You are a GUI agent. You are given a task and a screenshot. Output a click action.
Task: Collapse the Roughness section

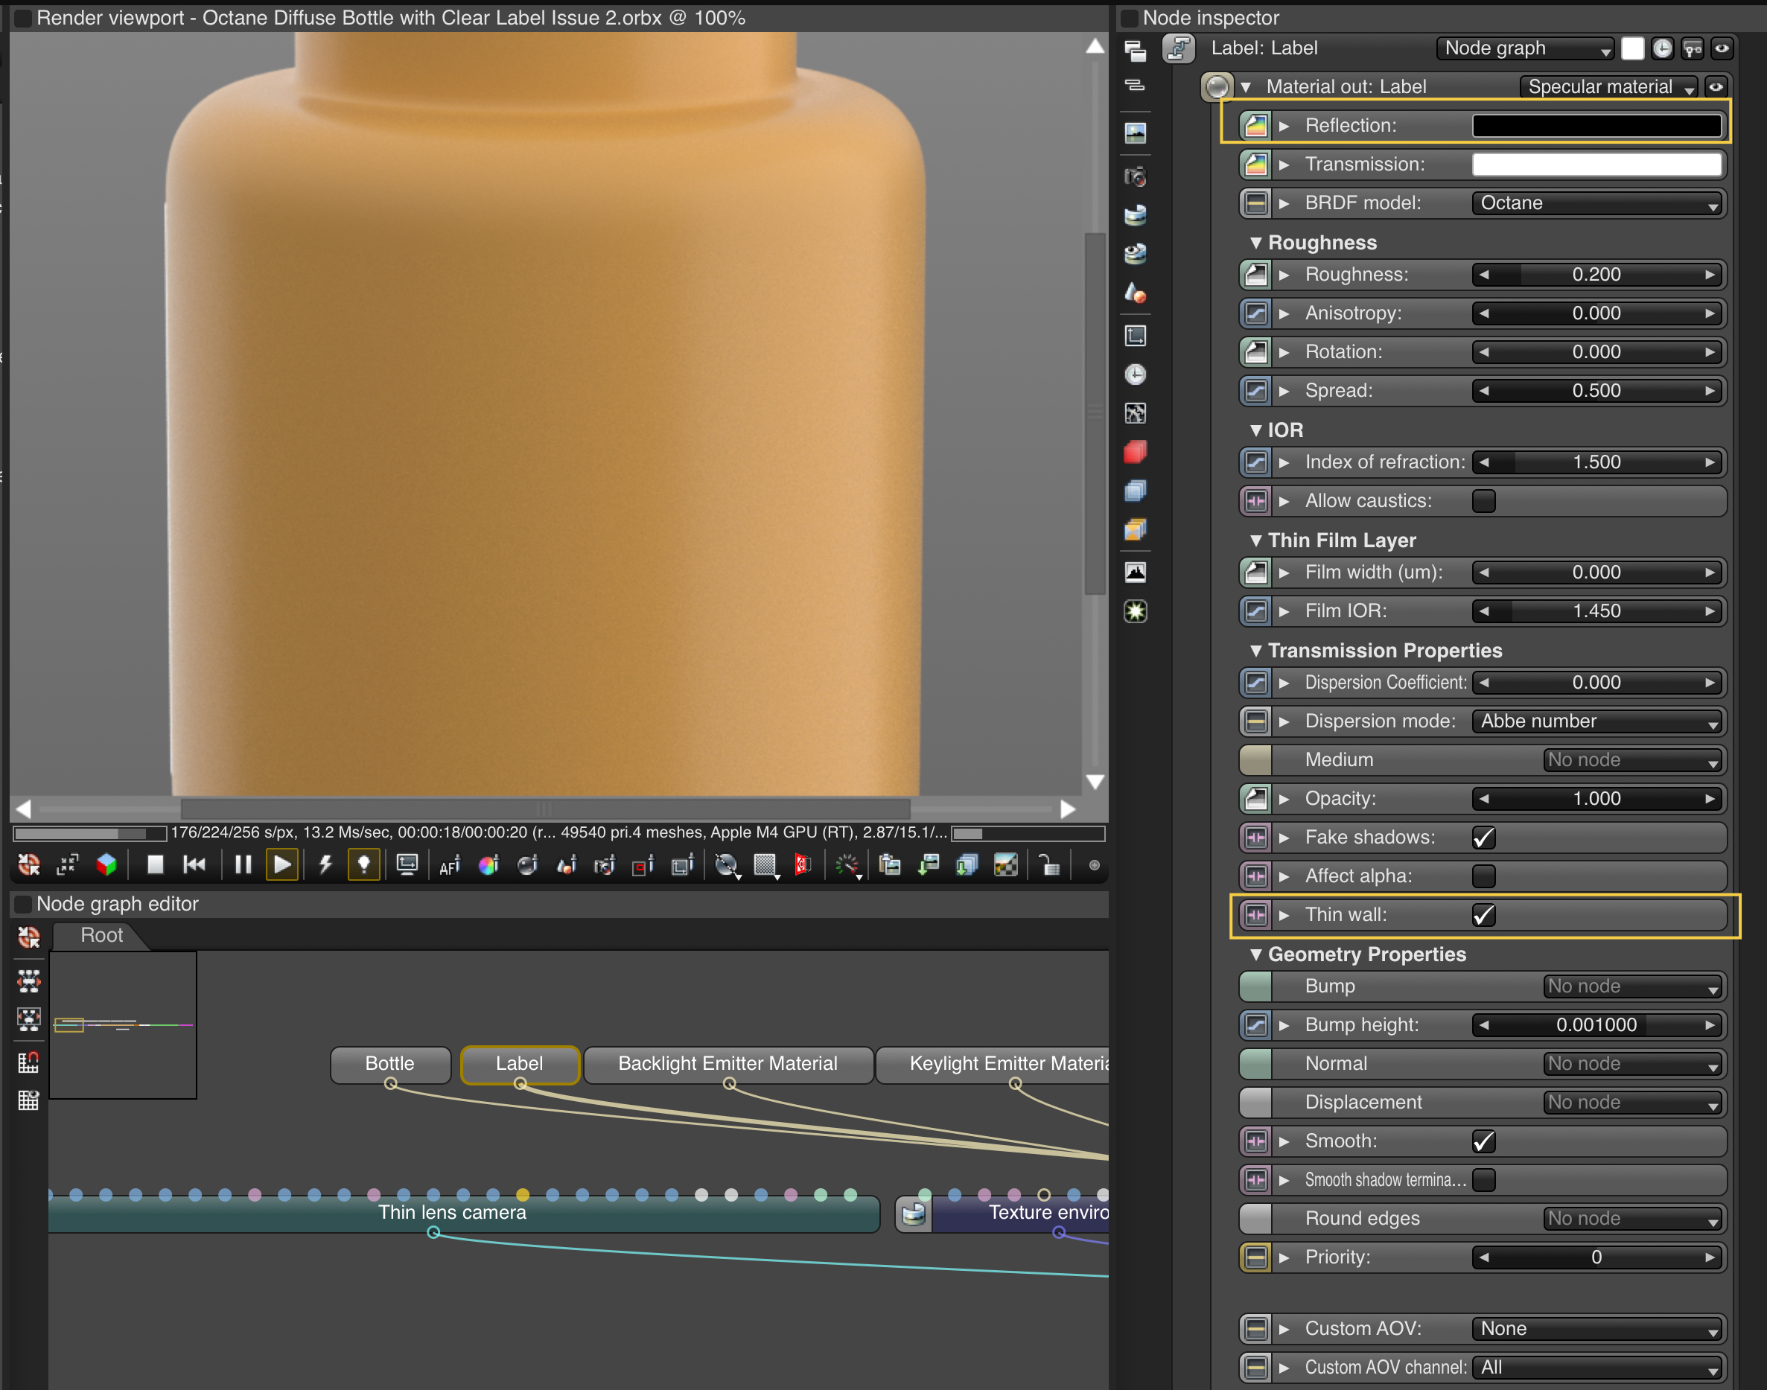click(1256, 243)
